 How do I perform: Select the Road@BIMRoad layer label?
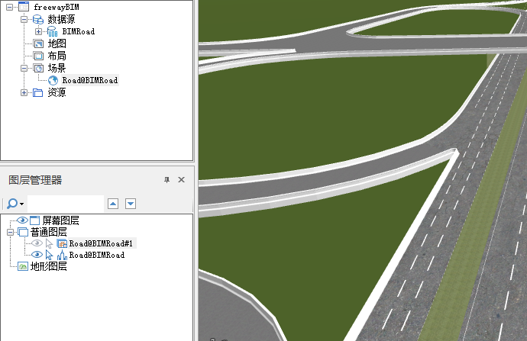(97, 255)
